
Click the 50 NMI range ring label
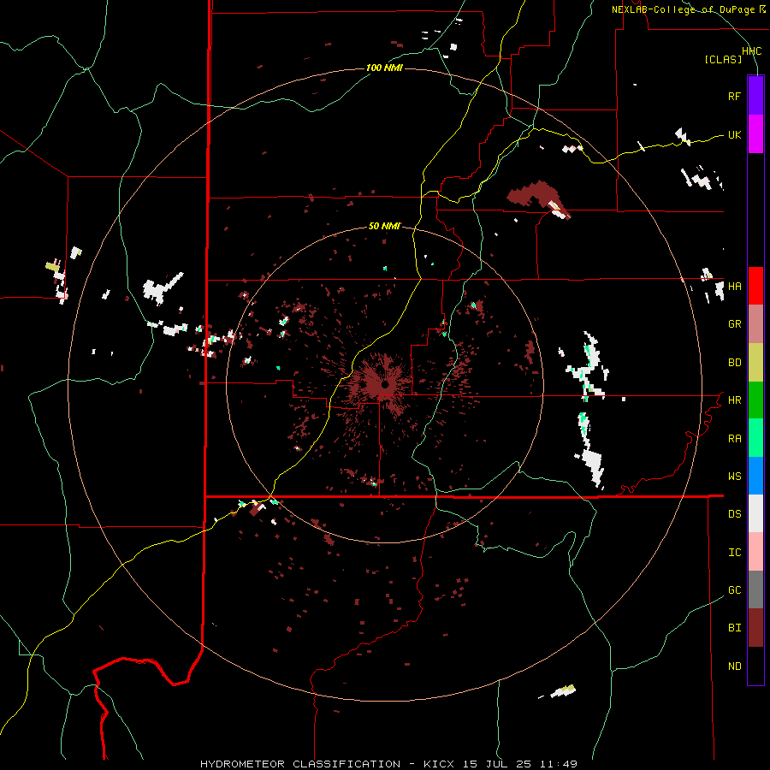[x=384, y=226]
